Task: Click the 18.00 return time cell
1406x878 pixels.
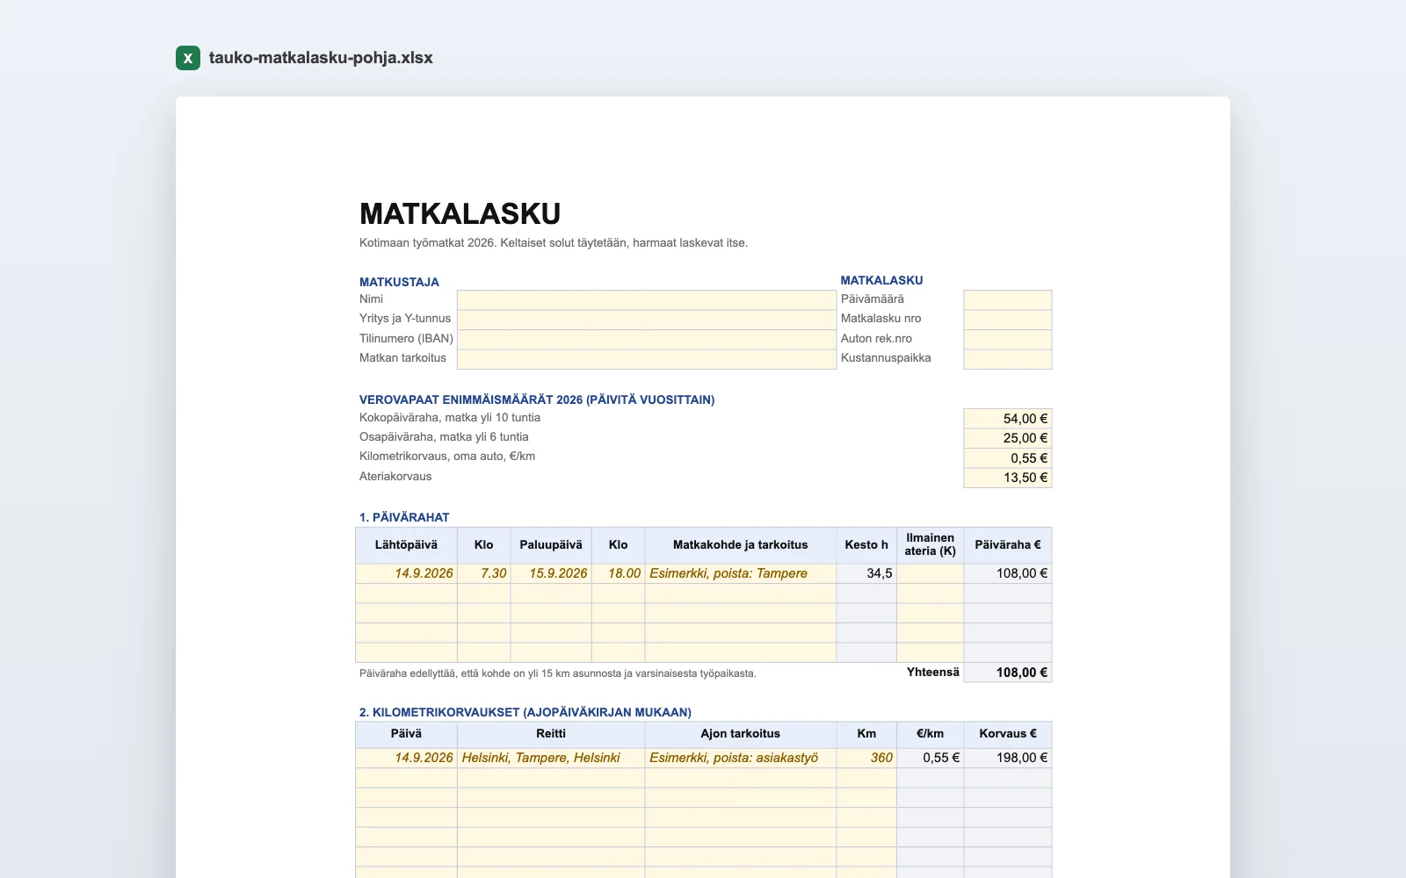Action: click(619, 573)
